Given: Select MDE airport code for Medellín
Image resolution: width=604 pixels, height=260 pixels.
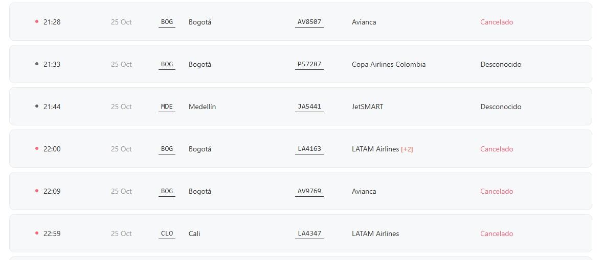Looking at the screenshot, I should coord(167,107).
